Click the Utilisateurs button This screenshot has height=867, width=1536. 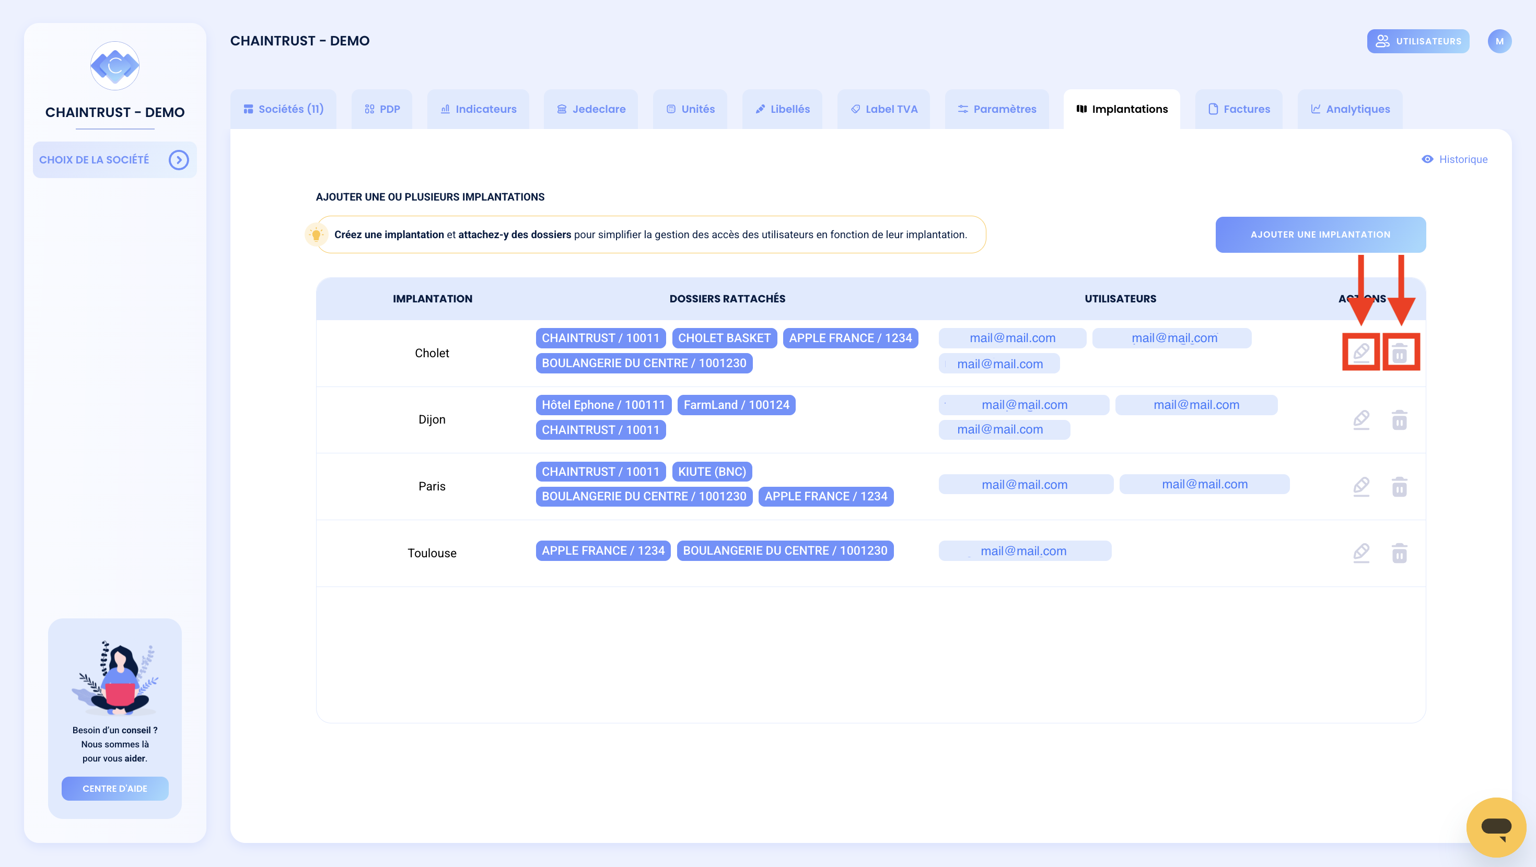tap(1418, 41)
